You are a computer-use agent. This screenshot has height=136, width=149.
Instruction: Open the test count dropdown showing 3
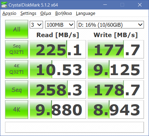[x=36, y=25]
